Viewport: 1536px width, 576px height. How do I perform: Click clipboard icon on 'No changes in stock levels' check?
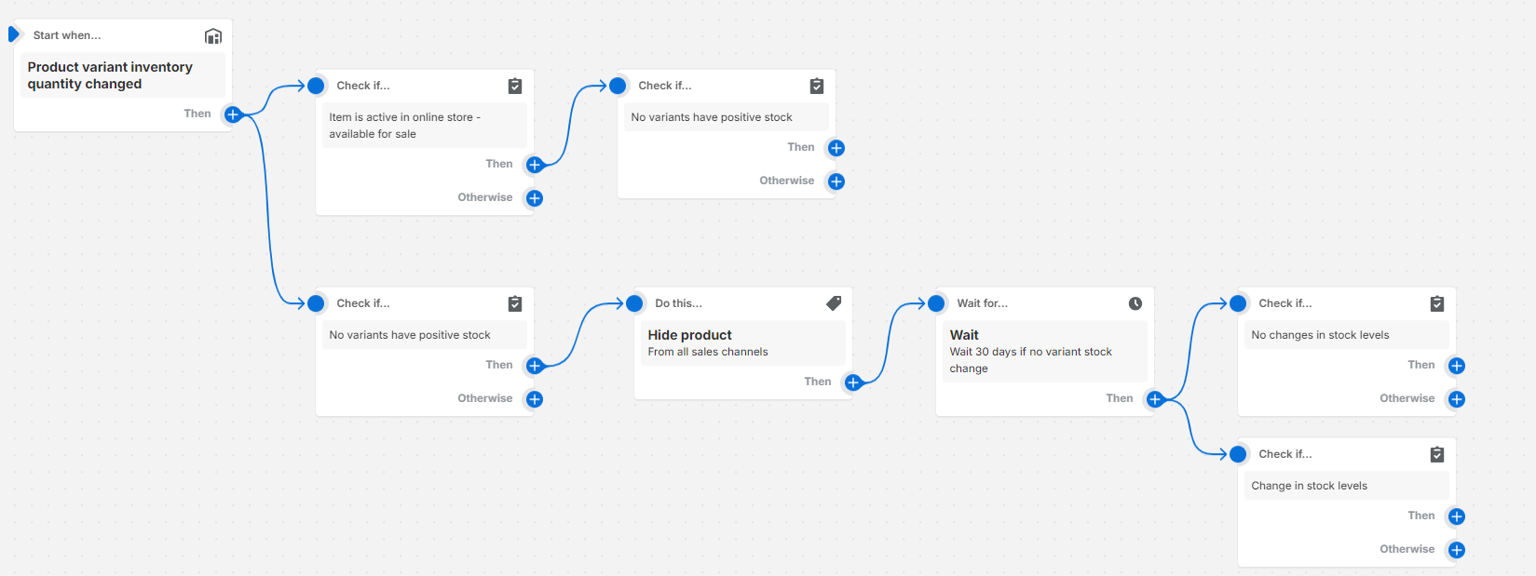[x=1437, y=303]
